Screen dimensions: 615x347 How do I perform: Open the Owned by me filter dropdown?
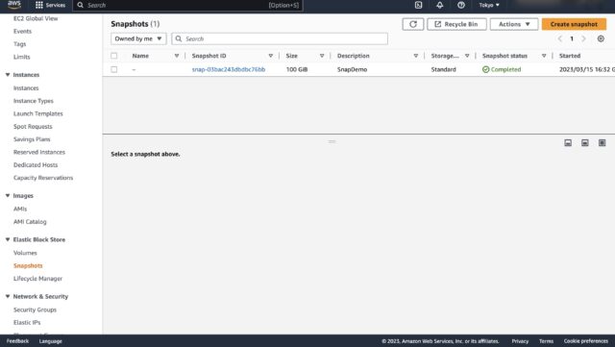138,38
